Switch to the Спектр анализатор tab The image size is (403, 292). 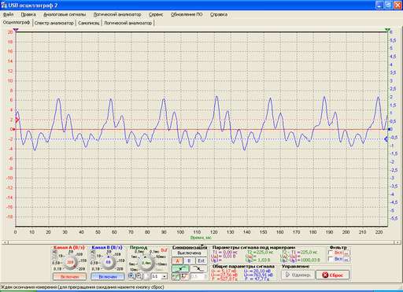click(x=54, y=23)
